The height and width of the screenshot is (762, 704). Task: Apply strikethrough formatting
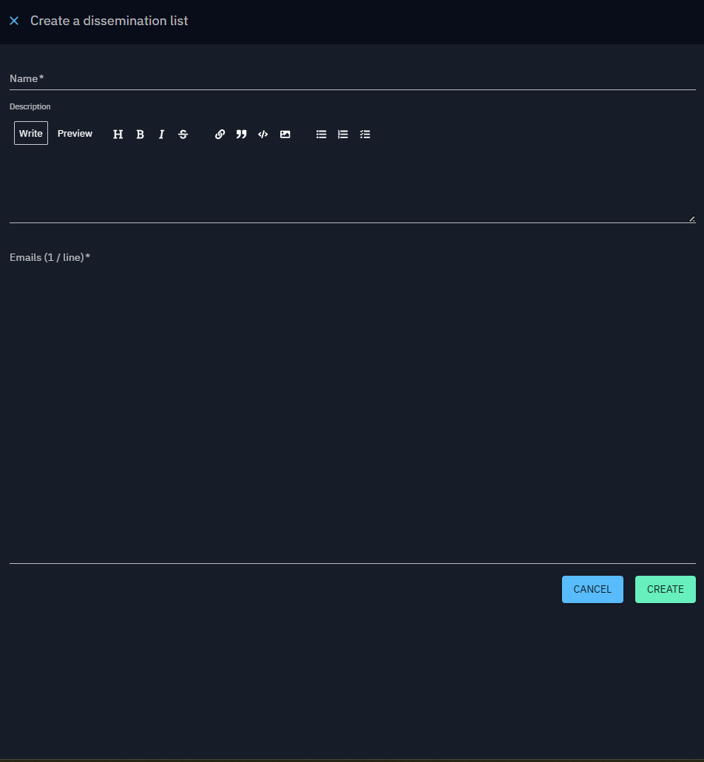183,135
